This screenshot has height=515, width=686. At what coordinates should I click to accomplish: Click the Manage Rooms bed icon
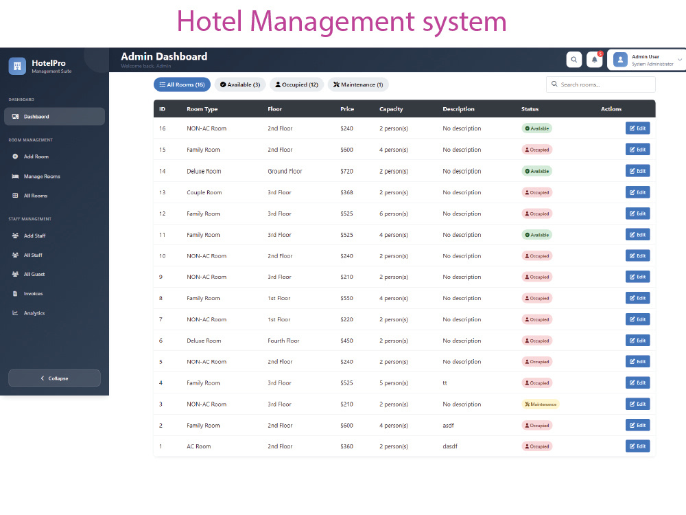[15, 176]
